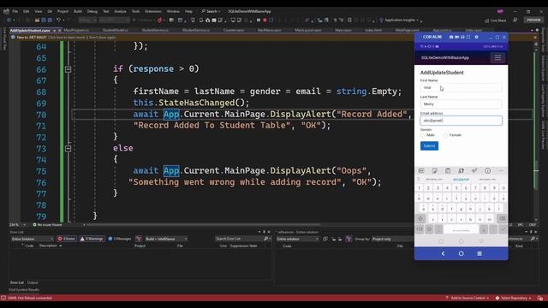Click the emulator fullscreen icon

point(468,37)
